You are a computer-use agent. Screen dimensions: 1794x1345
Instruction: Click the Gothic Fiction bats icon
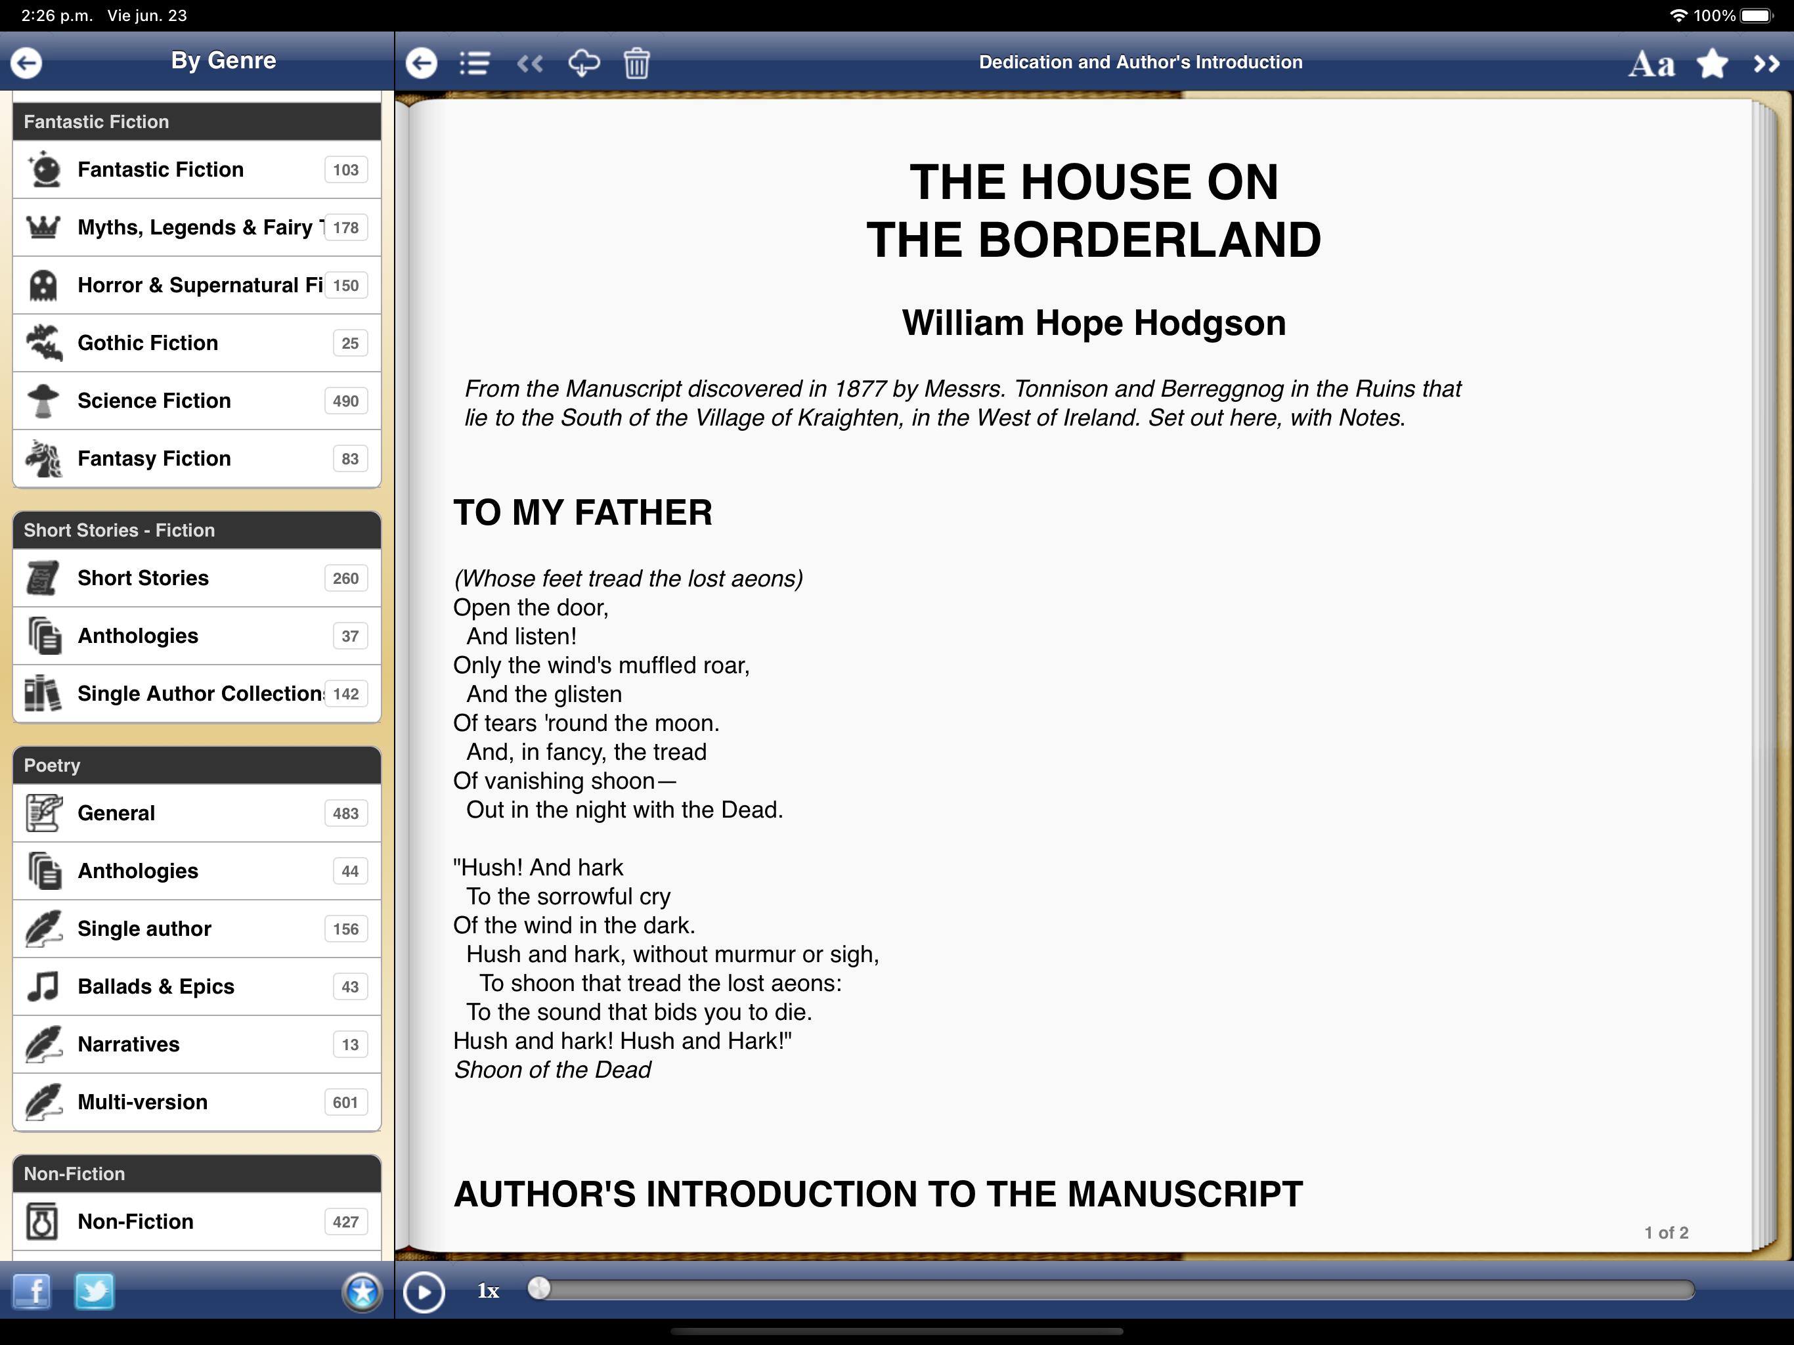(44, 342)
